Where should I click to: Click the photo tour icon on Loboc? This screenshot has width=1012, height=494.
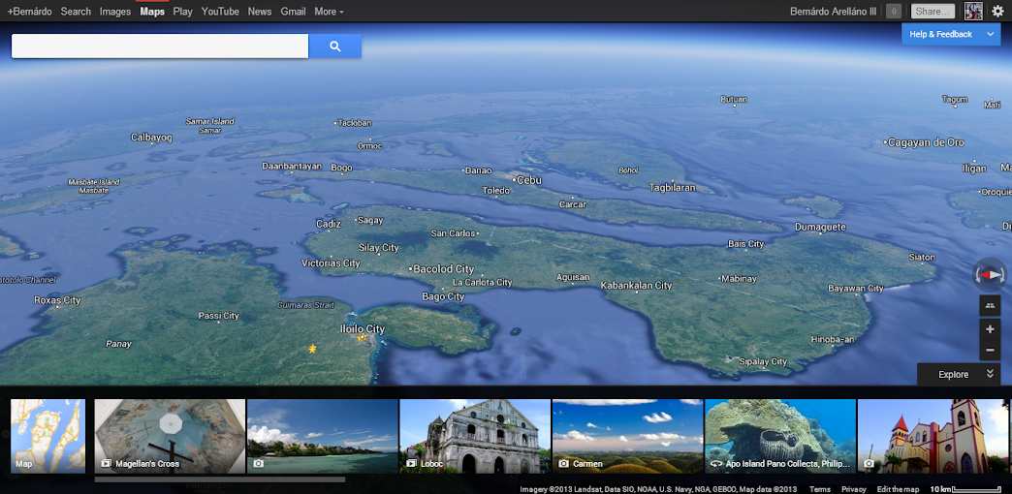coord(410,464)
